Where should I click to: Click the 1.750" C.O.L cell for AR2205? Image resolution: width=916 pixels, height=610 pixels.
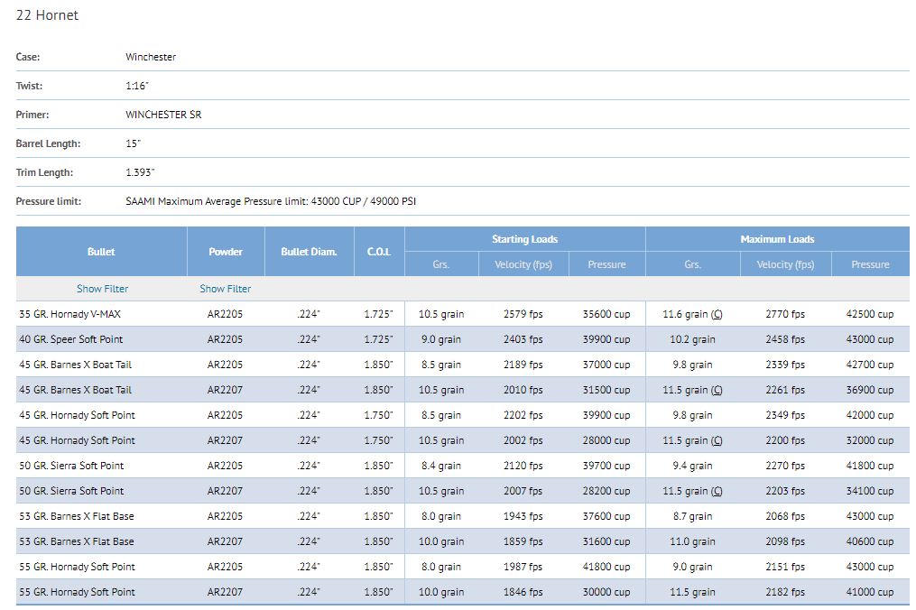click(378, 415)
